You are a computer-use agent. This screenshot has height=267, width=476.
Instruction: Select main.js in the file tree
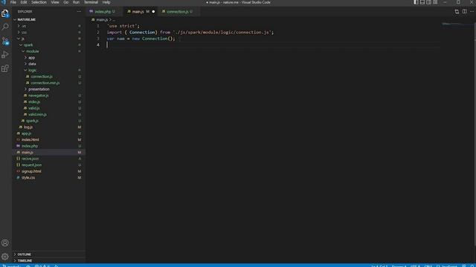48,152
